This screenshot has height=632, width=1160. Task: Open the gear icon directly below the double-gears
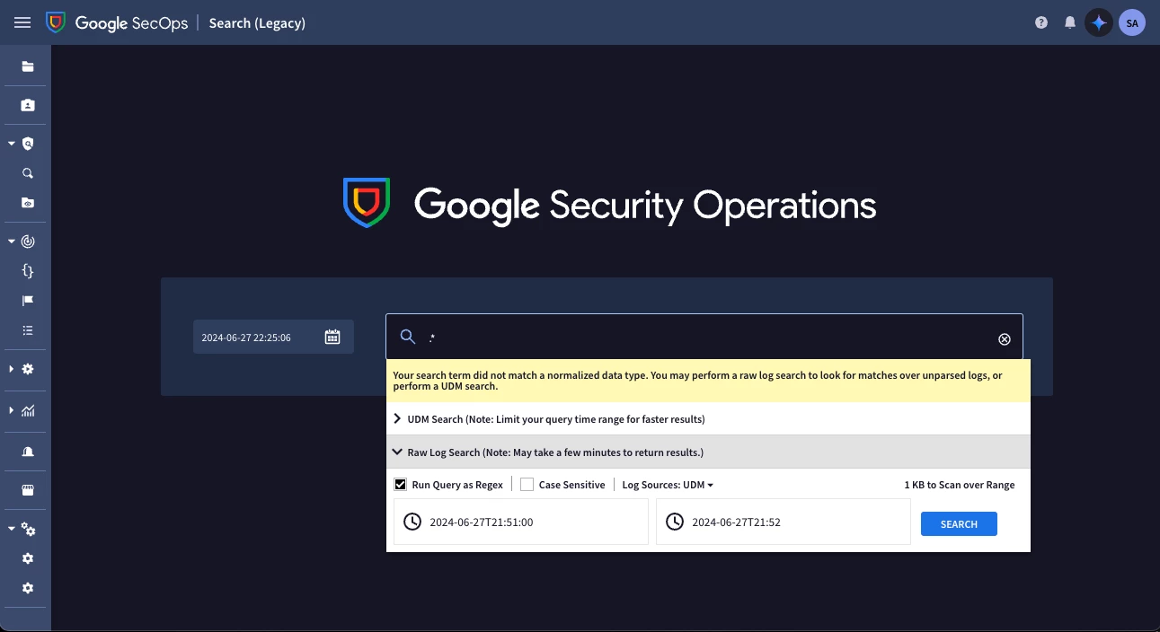pos(28,558)
